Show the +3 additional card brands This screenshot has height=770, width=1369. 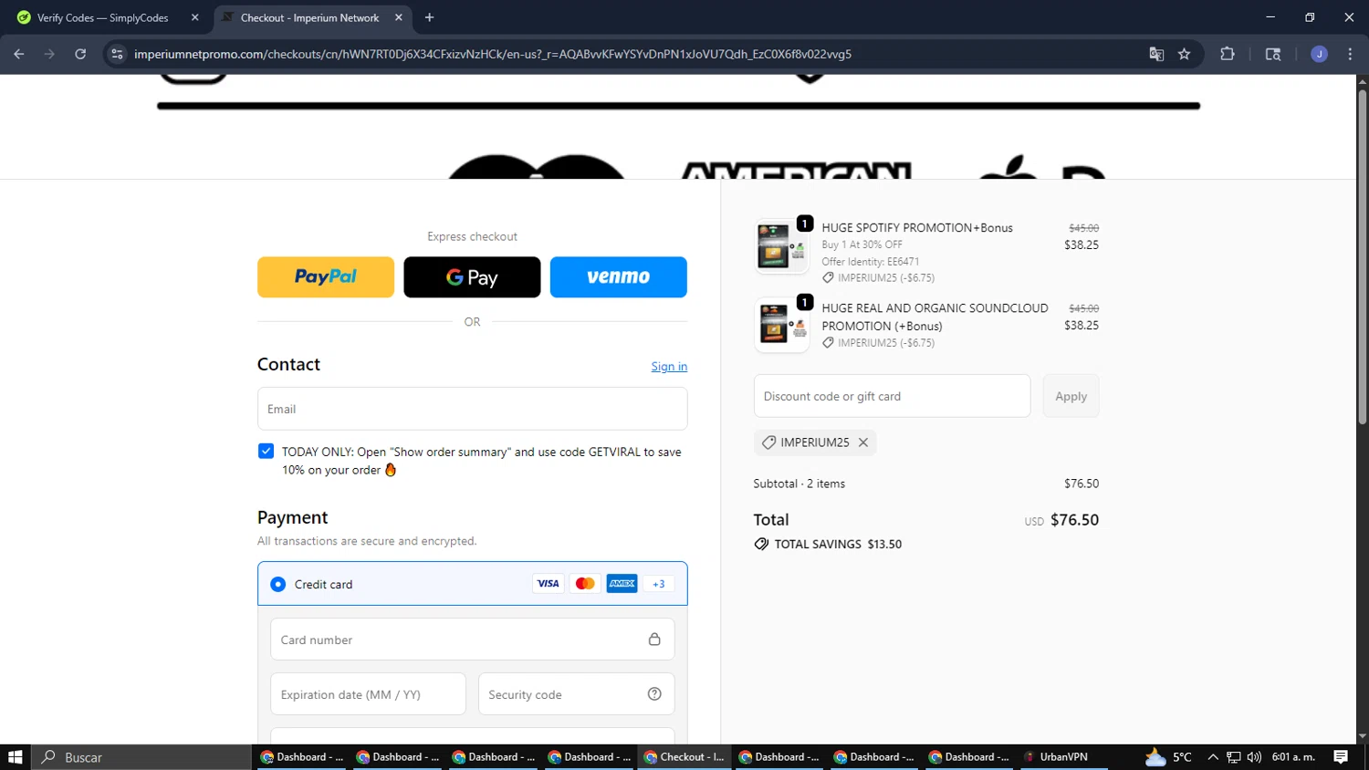(659, 584)
